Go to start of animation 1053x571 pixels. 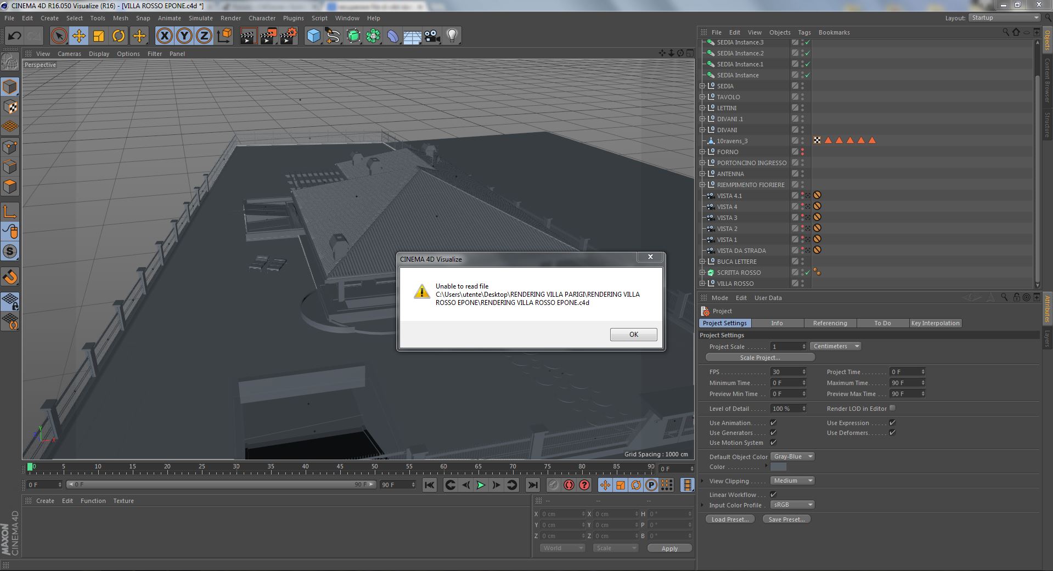coord(430,485)
